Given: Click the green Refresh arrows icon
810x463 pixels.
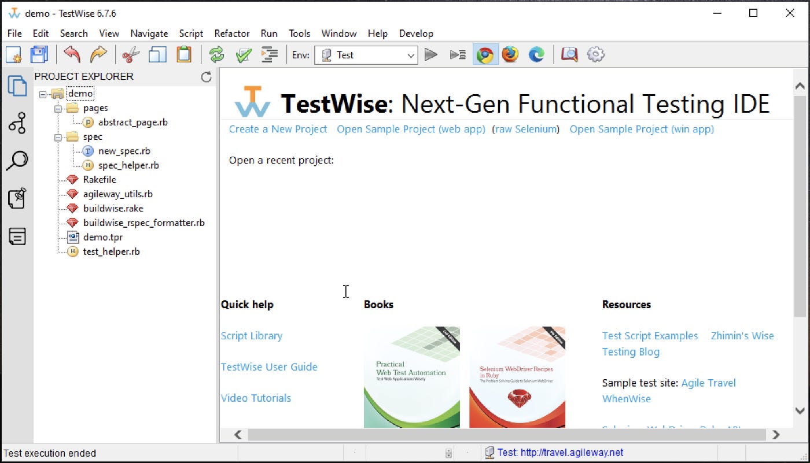Looking at the screenshot, I should [216, 55].
